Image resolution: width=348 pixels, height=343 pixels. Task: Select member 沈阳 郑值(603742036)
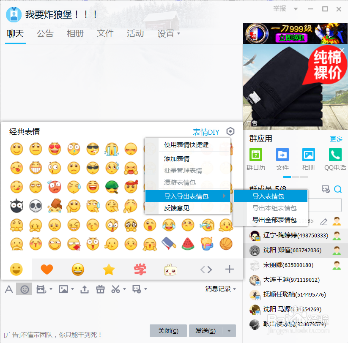click(295, 250)
